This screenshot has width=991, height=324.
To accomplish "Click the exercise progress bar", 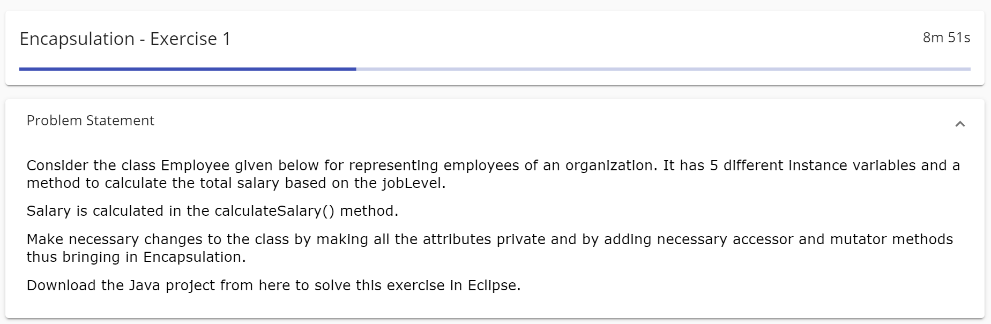I will (494, 69).
